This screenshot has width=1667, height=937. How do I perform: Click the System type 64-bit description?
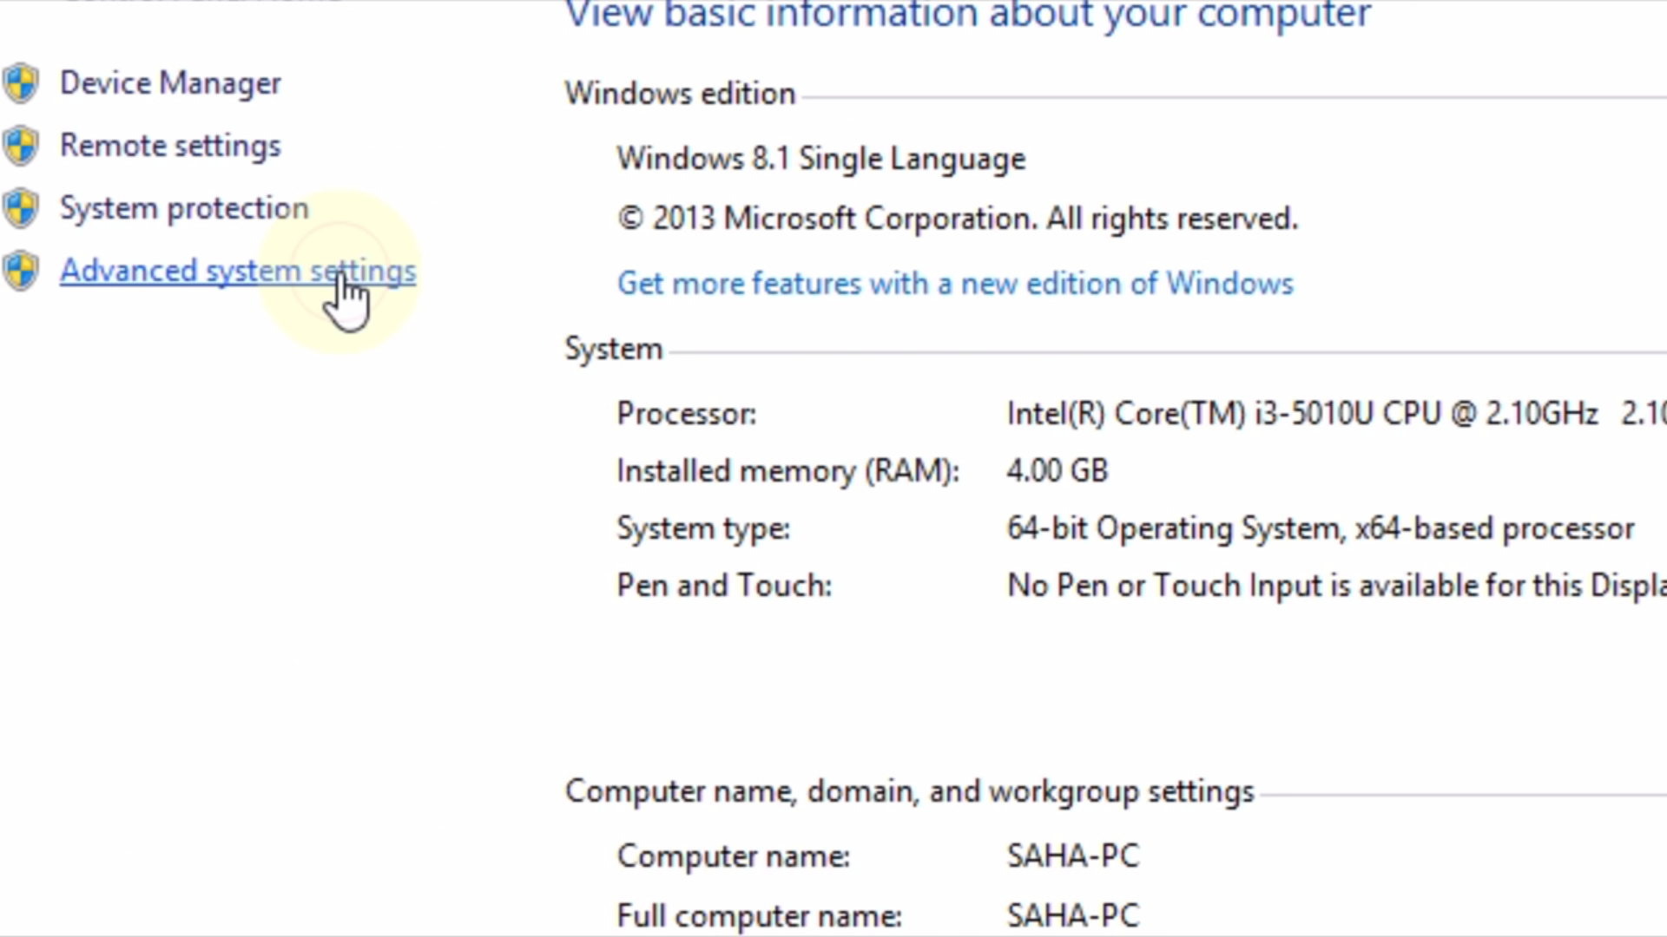1320,527
